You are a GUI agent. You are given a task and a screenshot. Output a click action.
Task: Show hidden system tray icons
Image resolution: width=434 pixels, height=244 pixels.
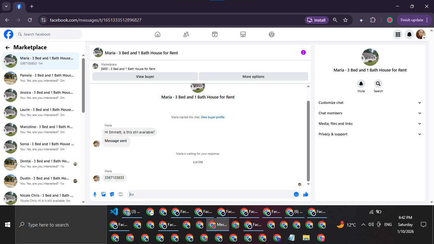[363, 225]
